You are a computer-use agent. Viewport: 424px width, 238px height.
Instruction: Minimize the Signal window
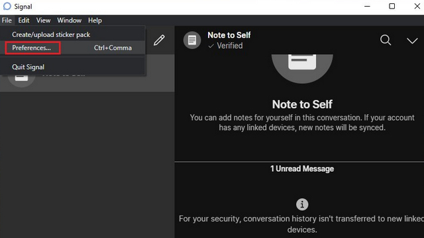click(x=367, y=6)
